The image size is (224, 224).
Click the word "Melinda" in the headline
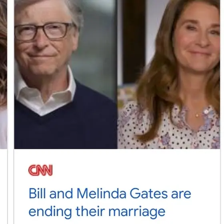coord(102,194)
